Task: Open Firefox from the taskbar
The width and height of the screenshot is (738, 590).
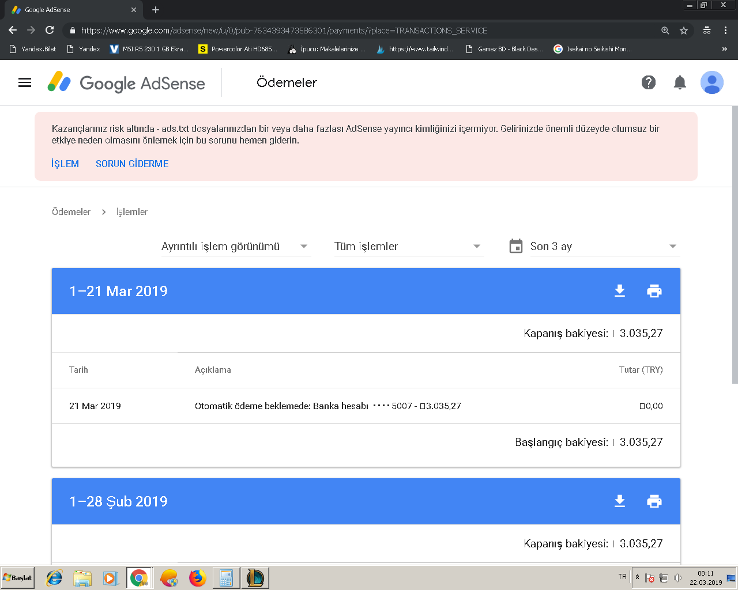Action: click(197, 578)
